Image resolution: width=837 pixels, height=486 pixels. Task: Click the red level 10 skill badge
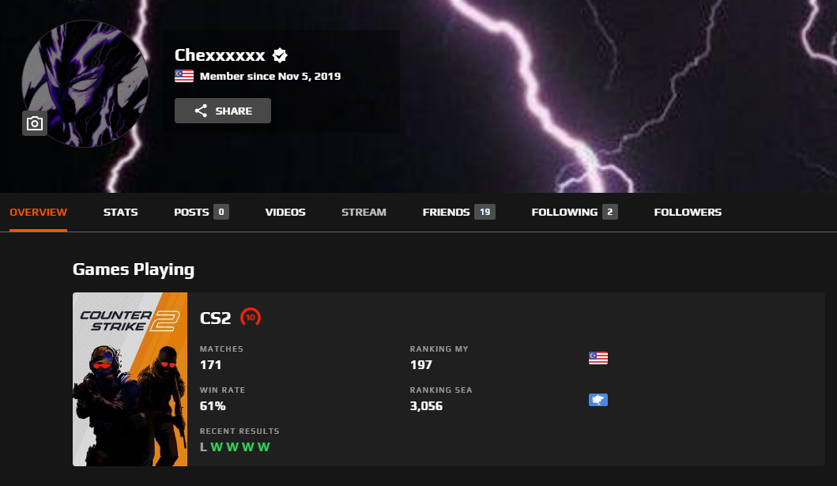pyautogui.click(x=251, y=318)
